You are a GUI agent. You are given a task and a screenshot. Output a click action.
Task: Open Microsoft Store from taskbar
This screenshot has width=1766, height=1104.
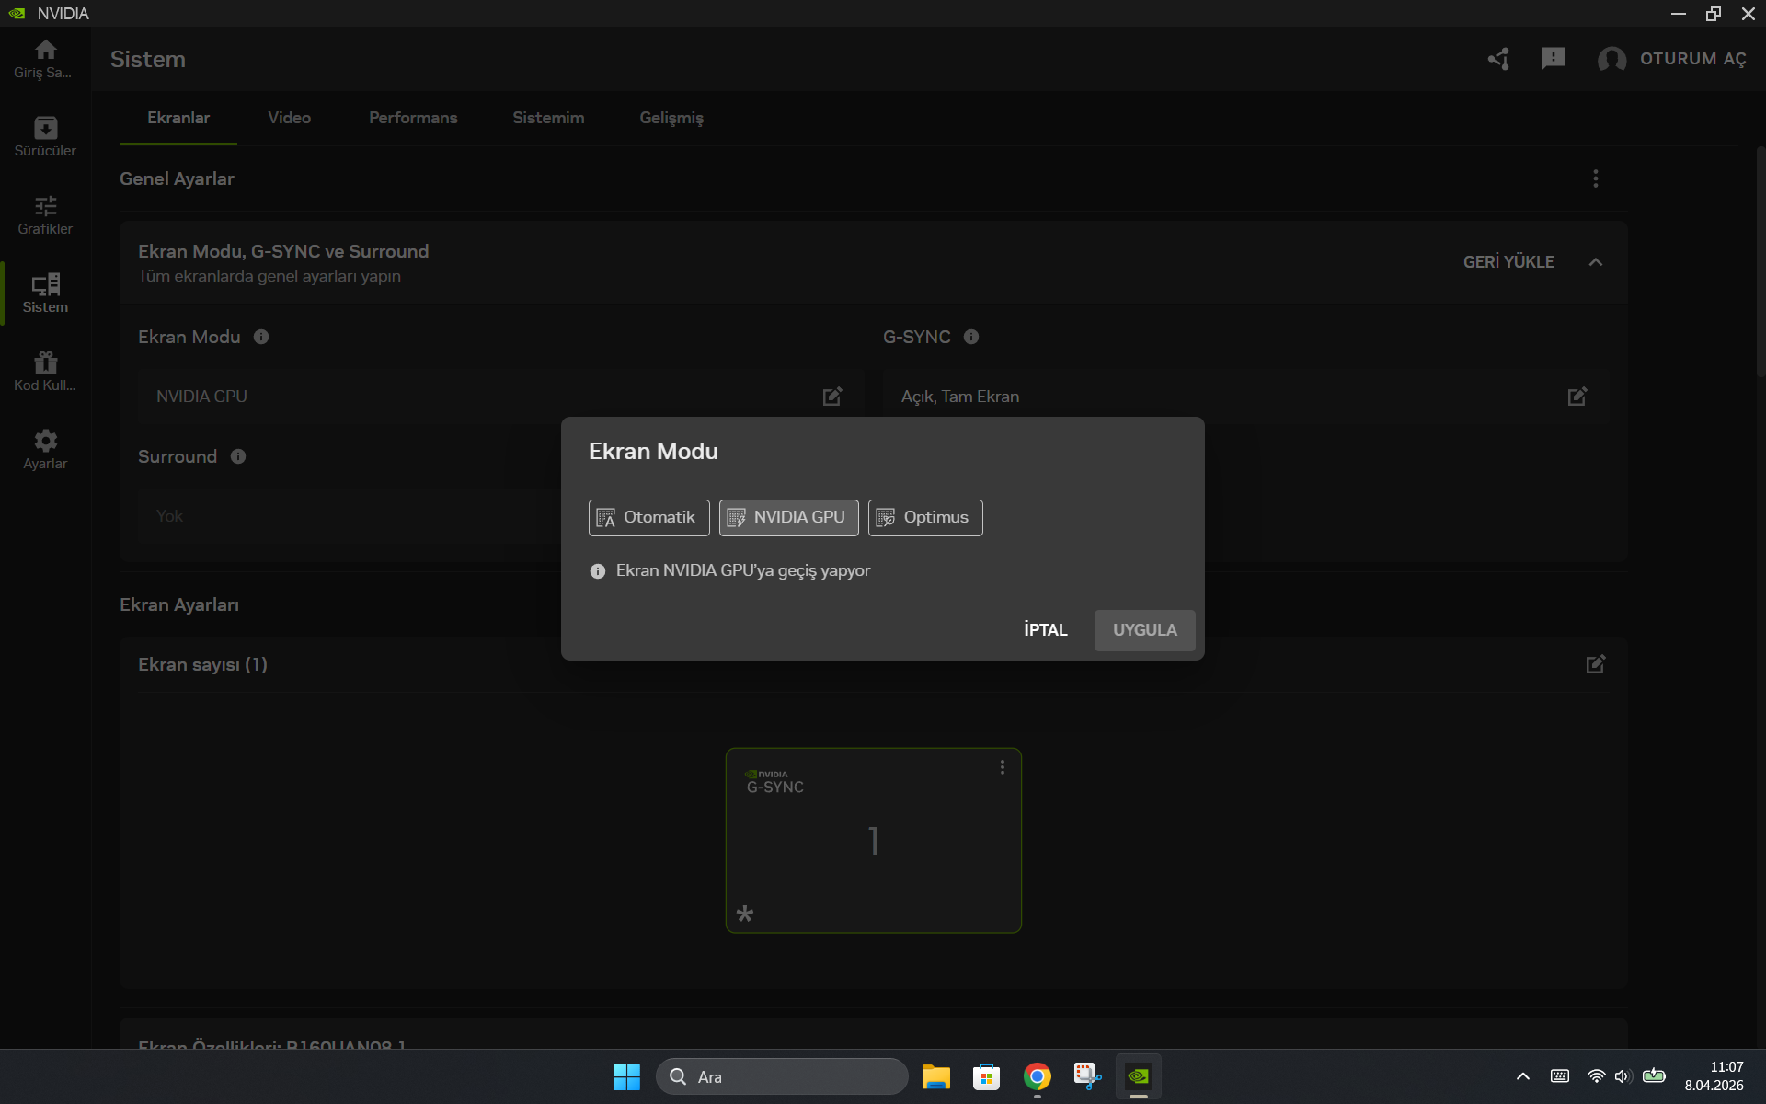tap(987, 1076)
